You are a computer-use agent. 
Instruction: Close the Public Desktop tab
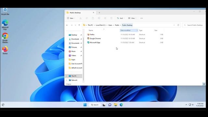(x=93, y=13)
